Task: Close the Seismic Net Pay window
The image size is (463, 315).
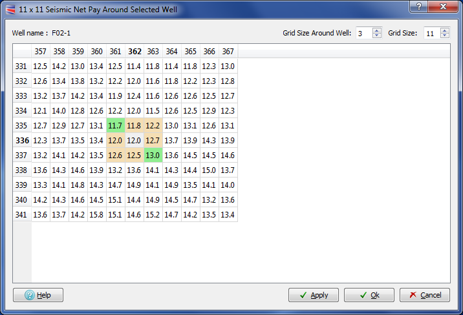Action: (x=445, y=8)
